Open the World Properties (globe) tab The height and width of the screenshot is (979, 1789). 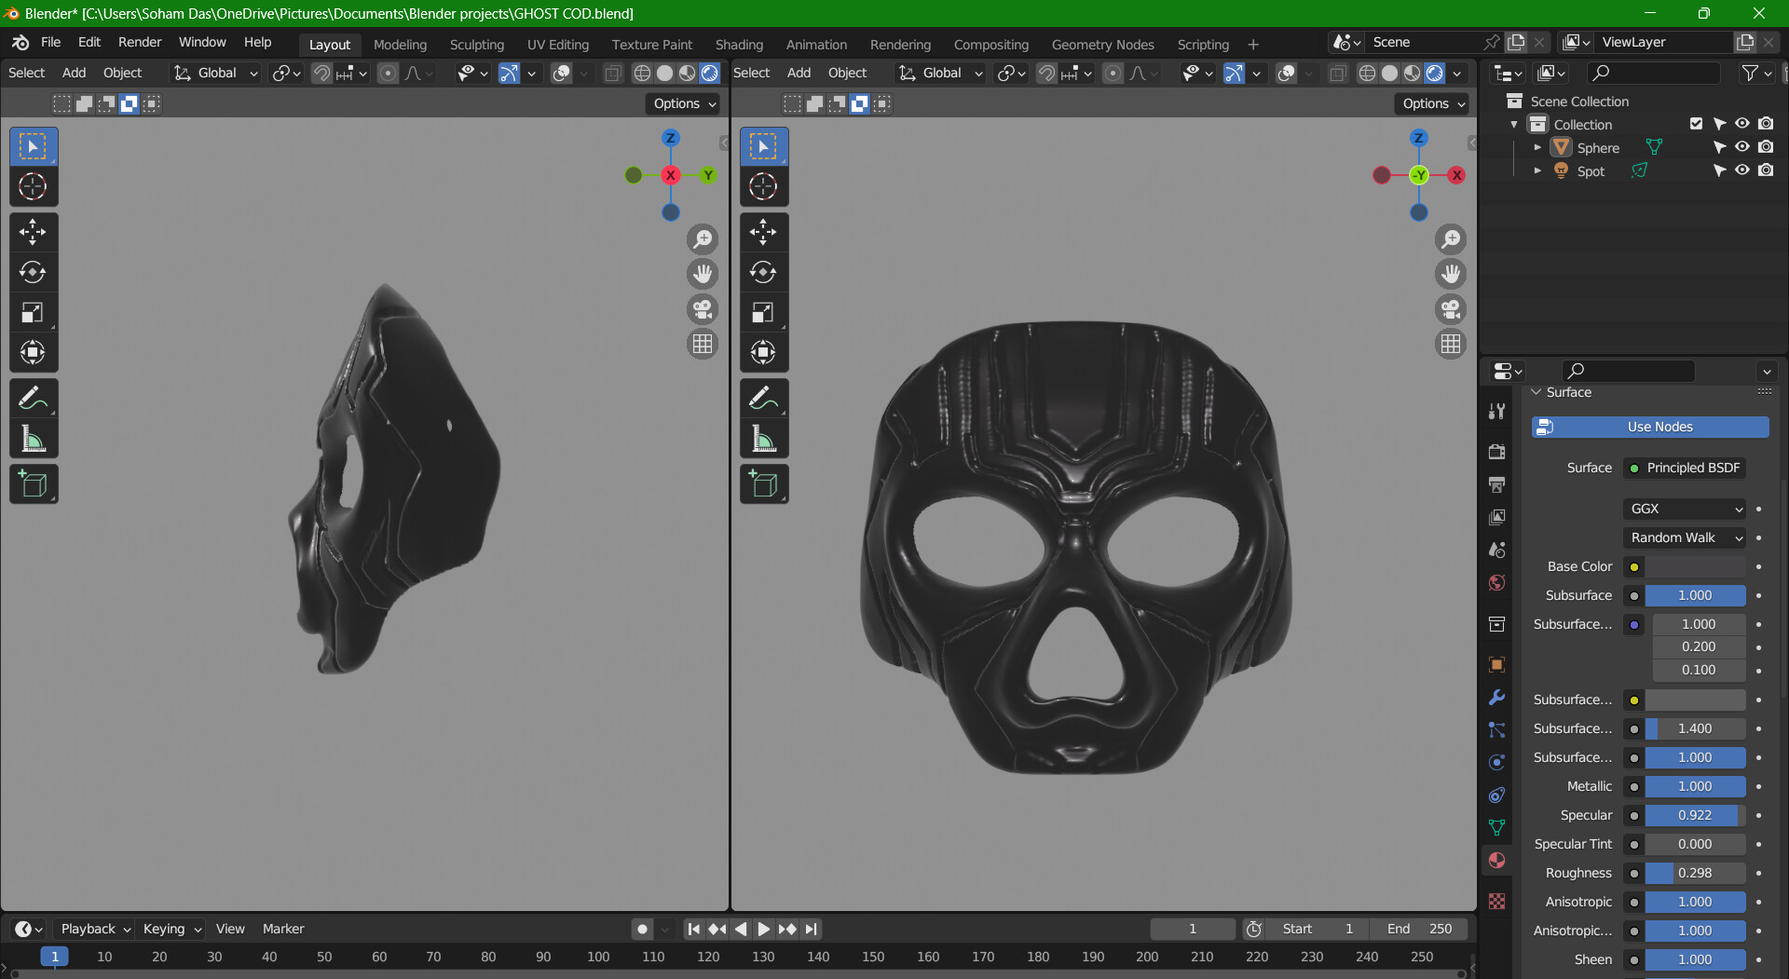tap(1496, 582)
